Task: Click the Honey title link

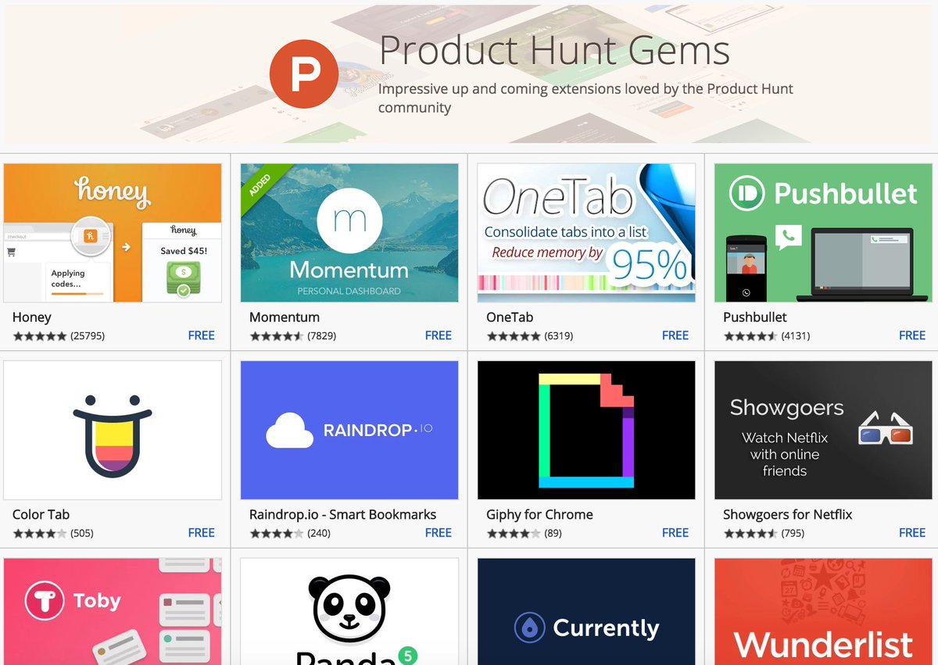Action: (32, 317)
